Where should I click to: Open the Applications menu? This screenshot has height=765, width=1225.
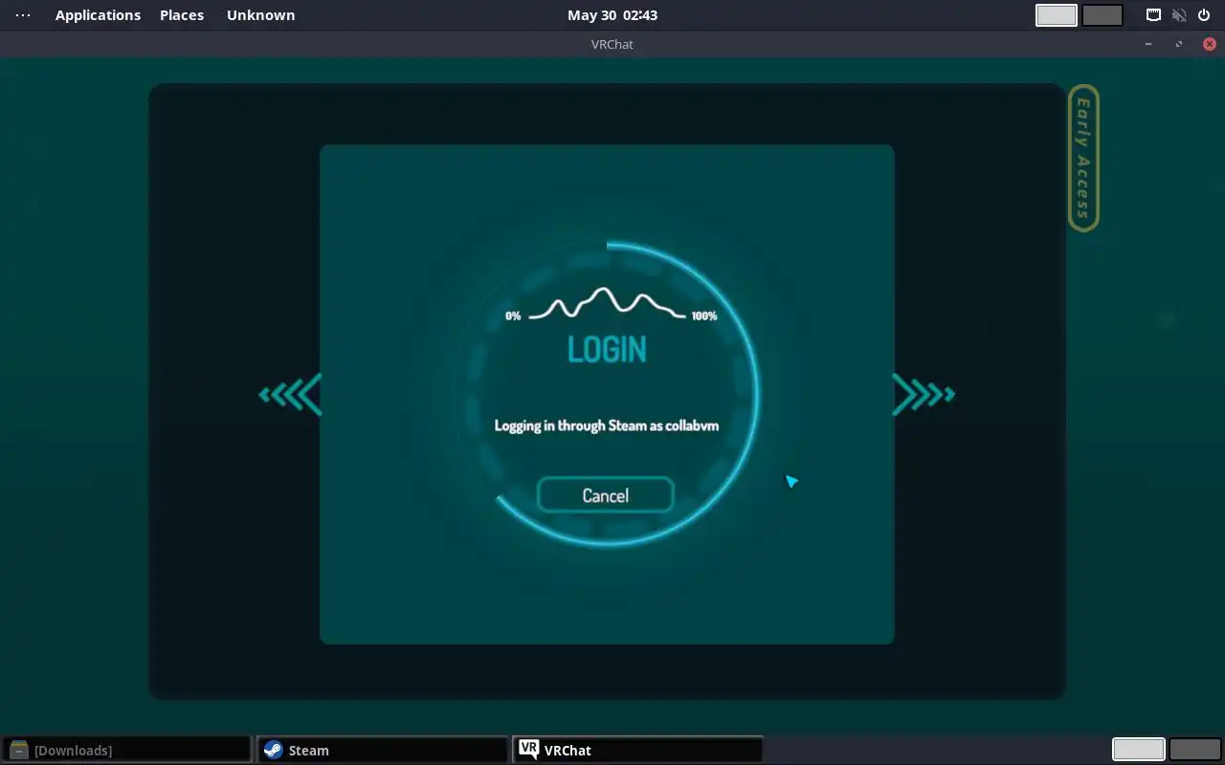98,15
